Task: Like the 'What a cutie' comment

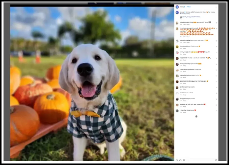Action: pyautogui.click(x=216, y=47)
